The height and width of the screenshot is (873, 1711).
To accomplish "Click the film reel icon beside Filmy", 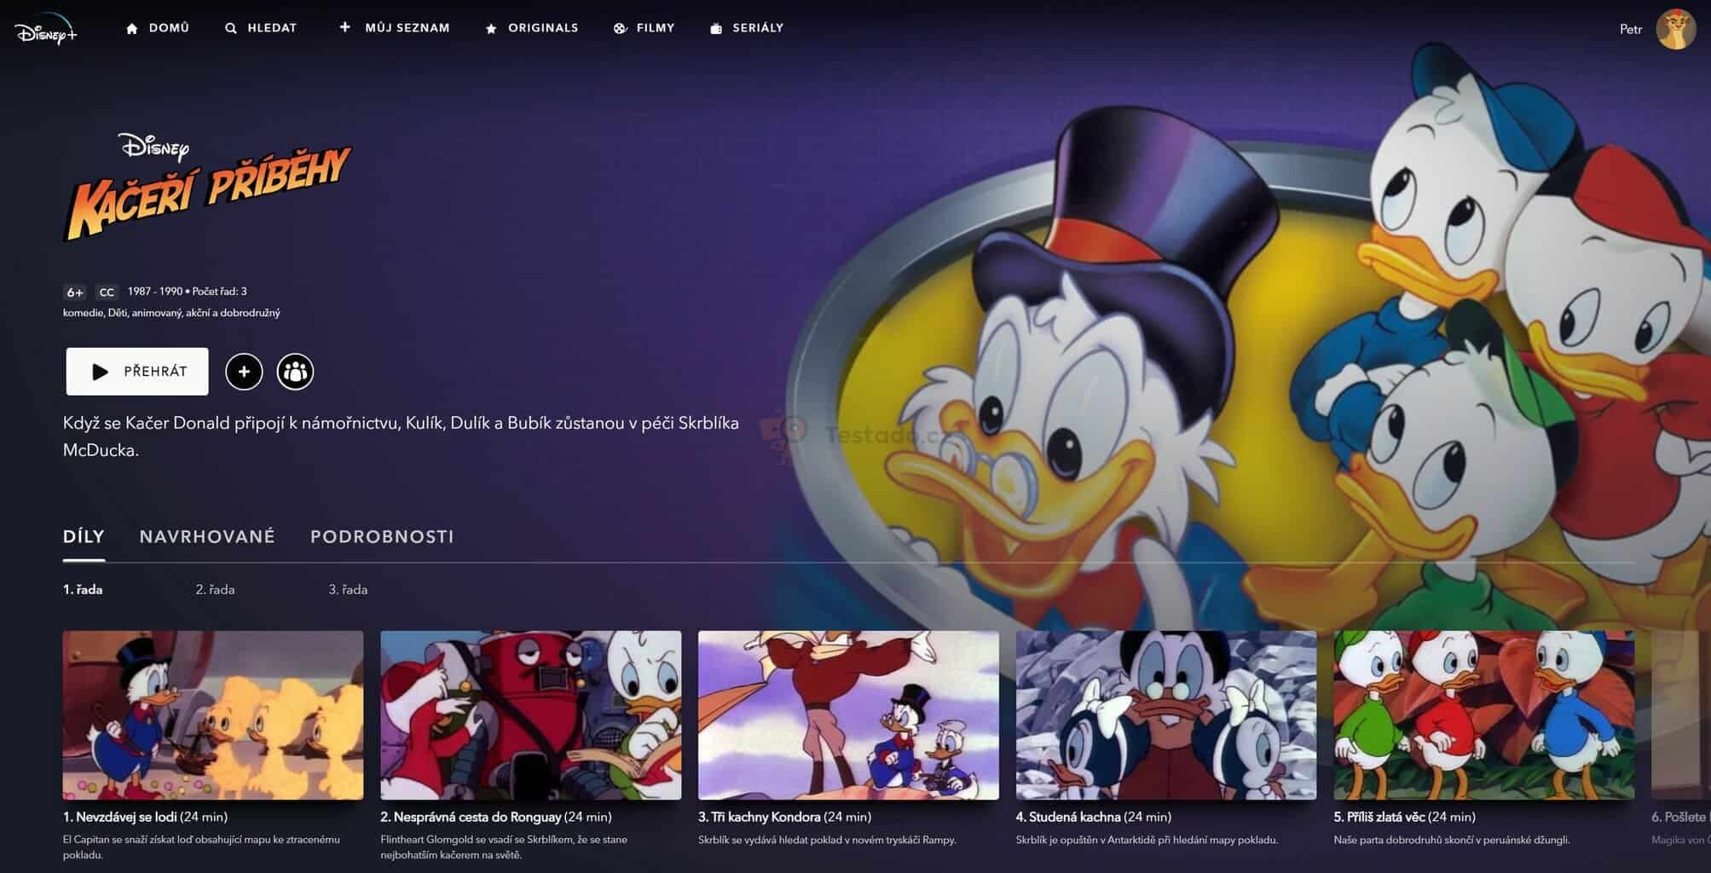I will (620, 28).
